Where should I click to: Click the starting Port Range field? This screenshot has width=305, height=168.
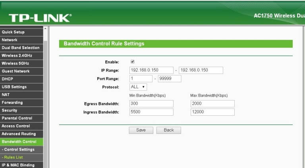[x=141, y=78]
